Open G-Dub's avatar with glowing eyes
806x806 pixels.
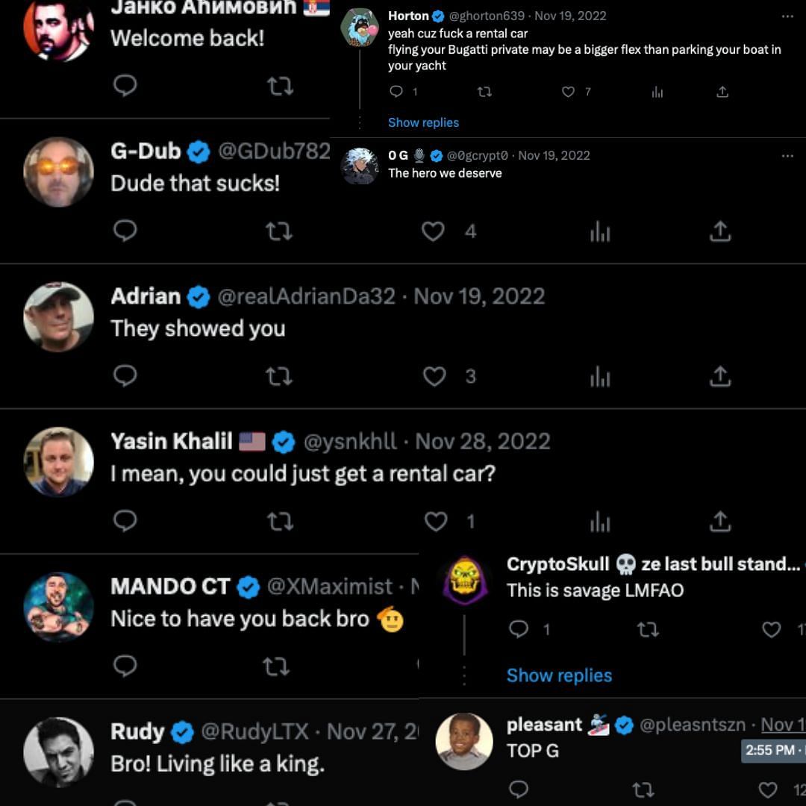coord(59,172)
